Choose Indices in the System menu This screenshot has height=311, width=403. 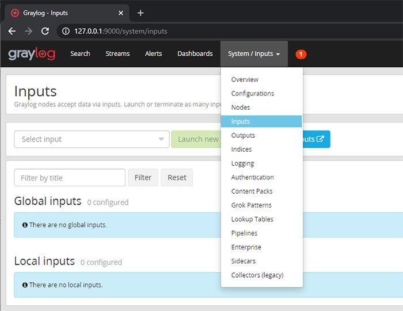[241, 149]
